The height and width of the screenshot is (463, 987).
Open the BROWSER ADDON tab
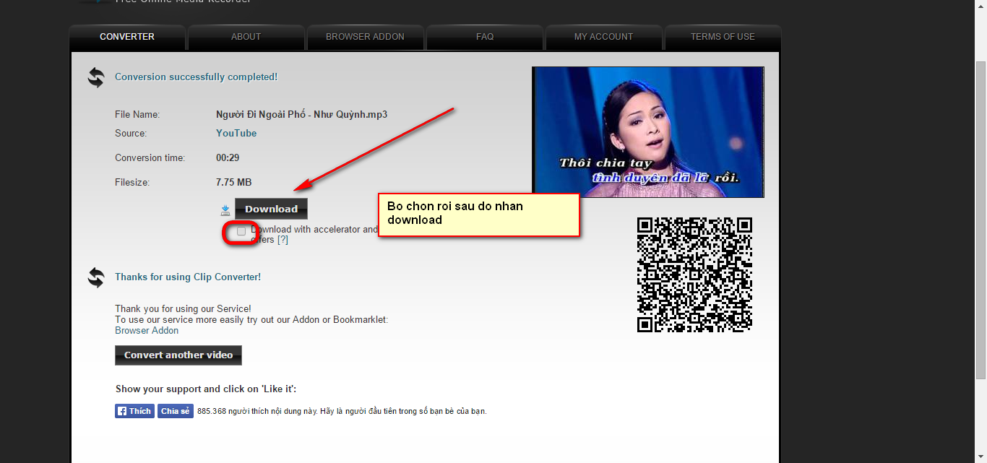coord(365,37)
